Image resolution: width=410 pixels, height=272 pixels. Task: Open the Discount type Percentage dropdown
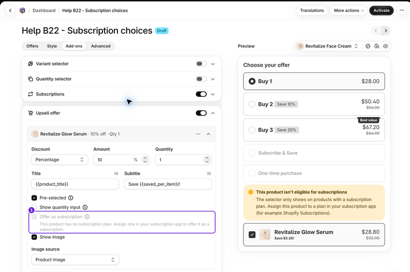[x=60, y=160]
